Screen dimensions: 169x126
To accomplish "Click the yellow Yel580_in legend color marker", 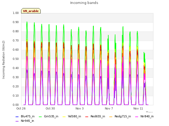I will [x=64, y=117].
